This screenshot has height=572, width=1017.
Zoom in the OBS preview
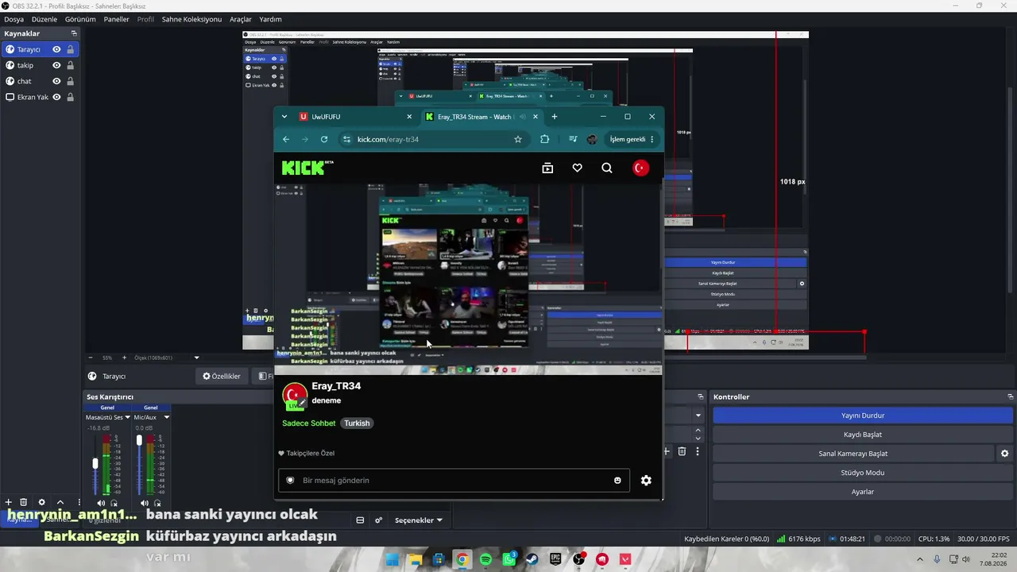coord(124,357)
